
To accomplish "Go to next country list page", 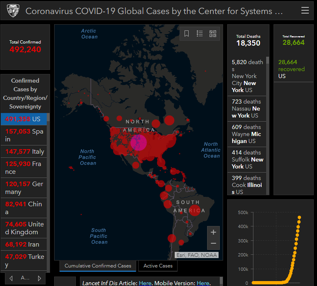I will coord(39,278).
